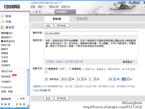The height and width of the screenshot is (109, 145).
Task: Select the 免提短信 radio option
Action: point(70,69)
